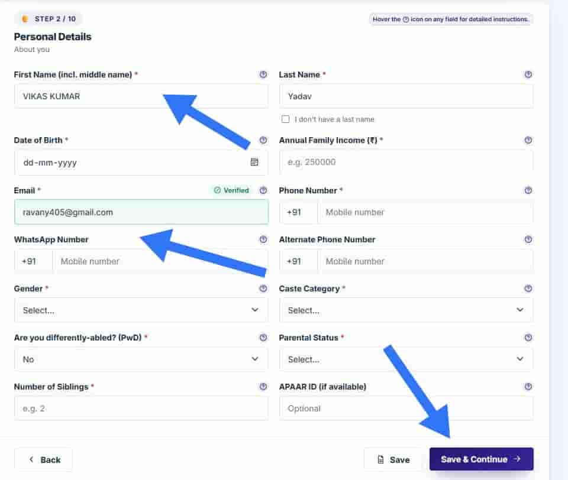Click info icon for Annual Family Income

[x=528, y=140]
